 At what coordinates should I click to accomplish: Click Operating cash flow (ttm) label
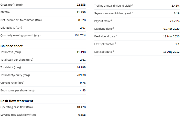17,107
